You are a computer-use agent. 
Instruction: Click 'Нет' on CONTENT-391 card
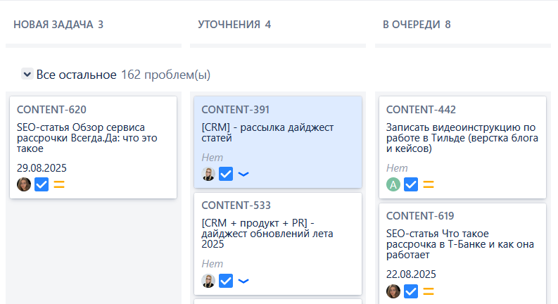[212, 158]
